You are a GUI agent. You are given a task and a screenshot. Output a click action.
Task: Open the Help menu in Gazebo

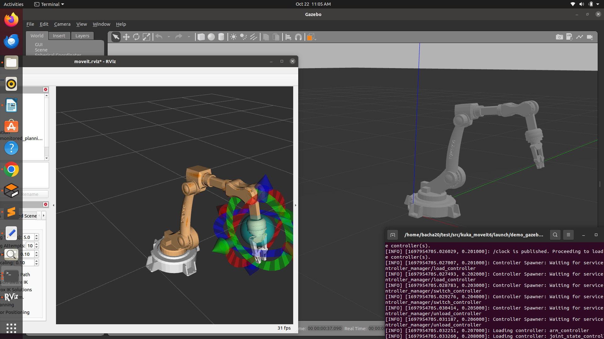121,24
